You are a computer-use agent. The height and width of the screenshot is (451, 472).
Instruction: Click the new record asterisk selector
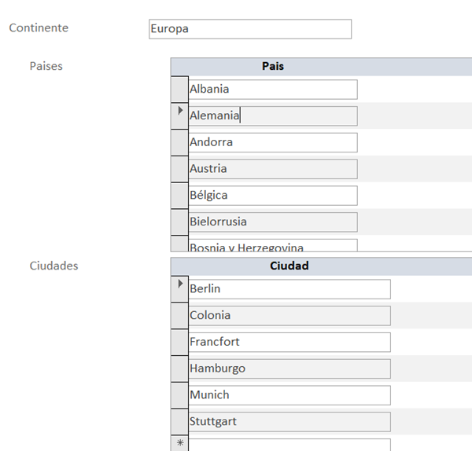(179, 444)
